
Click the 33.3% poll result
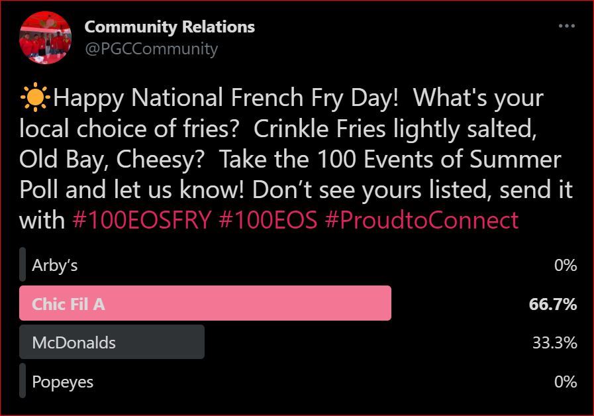coord(554,342)
